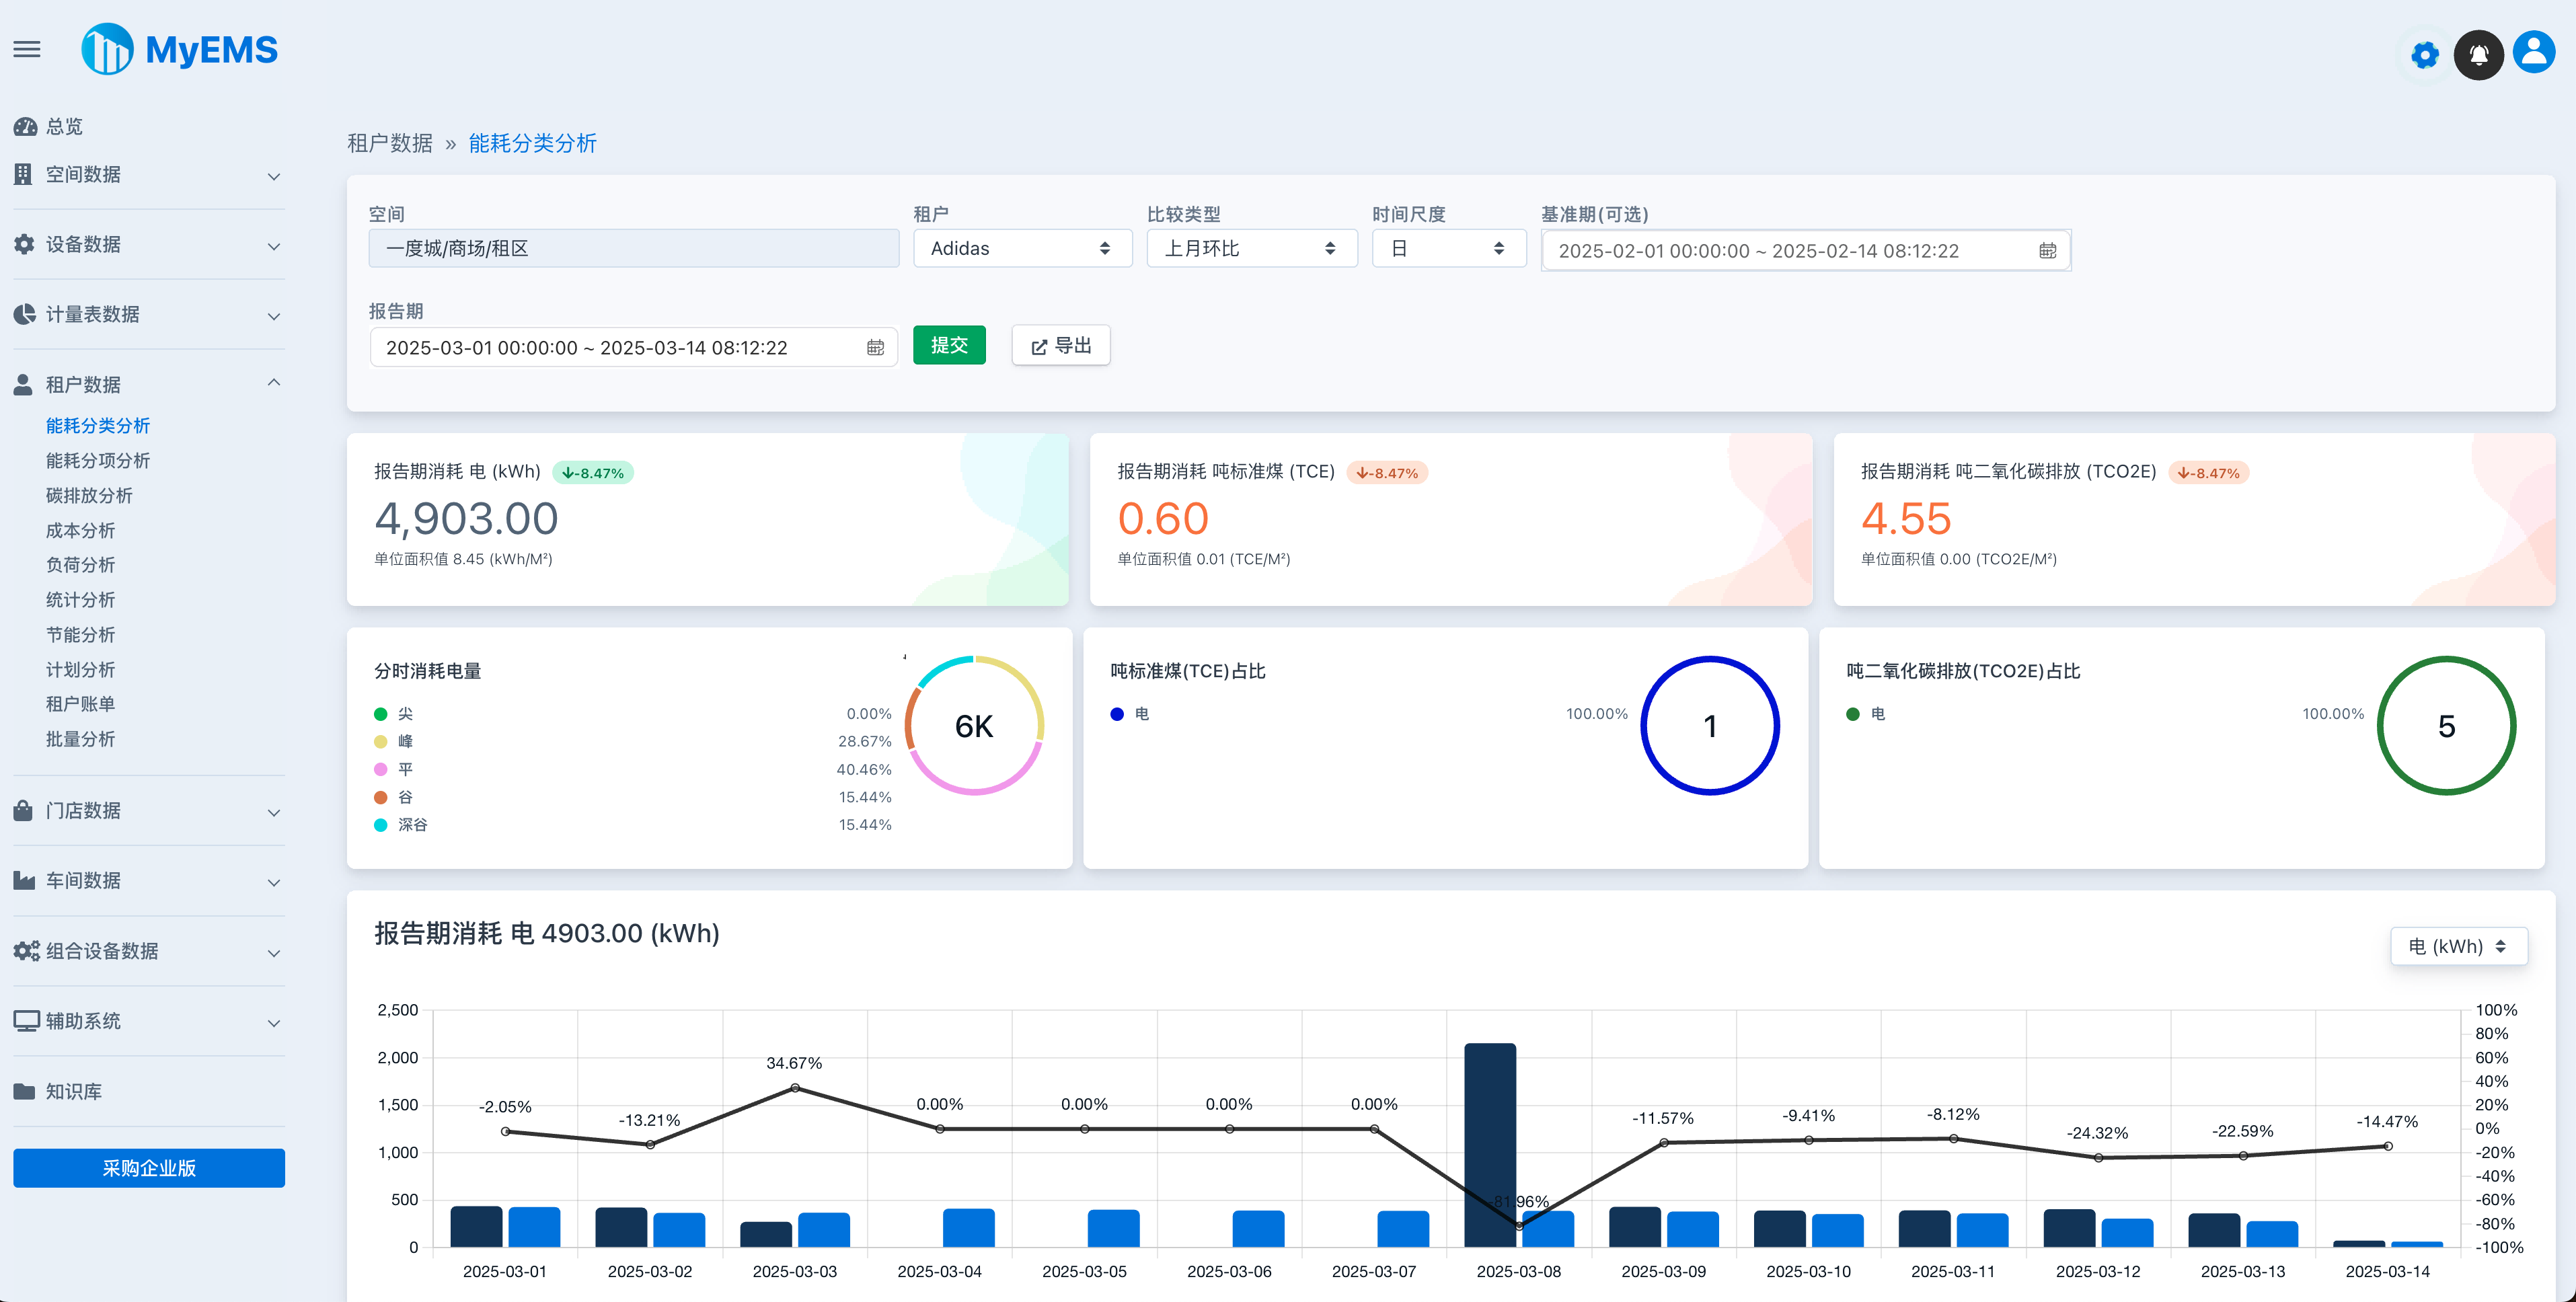Collapse the sidebar via the hamburger icon
The image size is (2576, 1302).
27,48
